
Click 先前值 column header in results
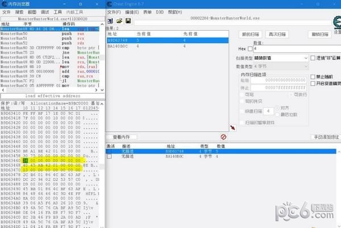(x=190, y=34)
